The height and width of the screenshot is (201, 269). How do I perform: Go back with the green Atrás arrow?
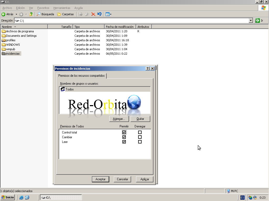coord(7,14)
